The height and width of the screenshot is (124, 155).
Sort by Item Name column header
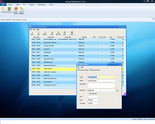coord(51,37)
